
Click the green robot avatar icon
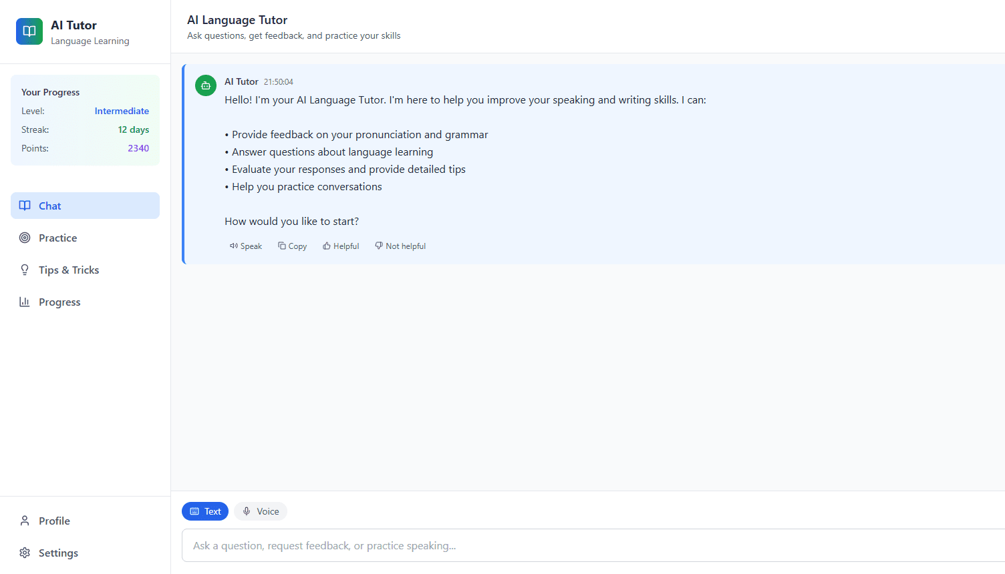coord(206,85)
